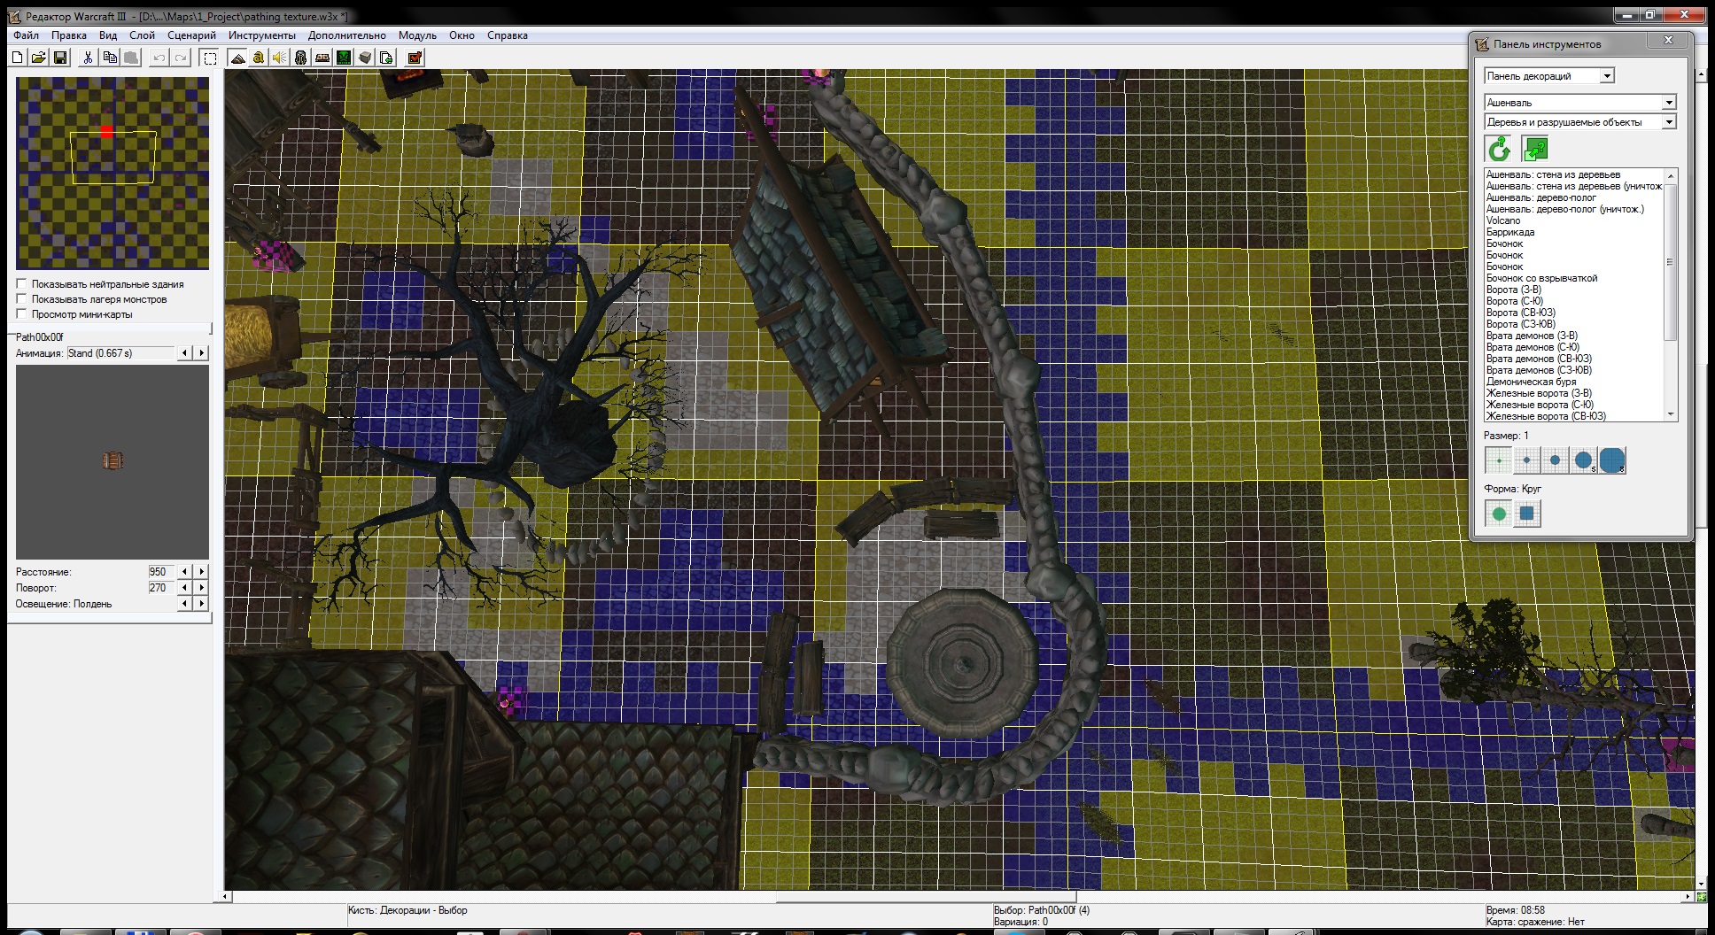
Task: Select brush size 3
Action: point(1555,460)
